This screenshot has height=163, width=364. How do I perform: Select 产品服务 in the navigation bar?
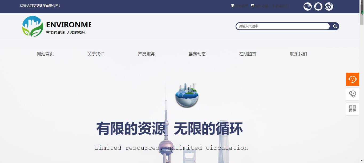pyautogui.click(x=147, y=54)
